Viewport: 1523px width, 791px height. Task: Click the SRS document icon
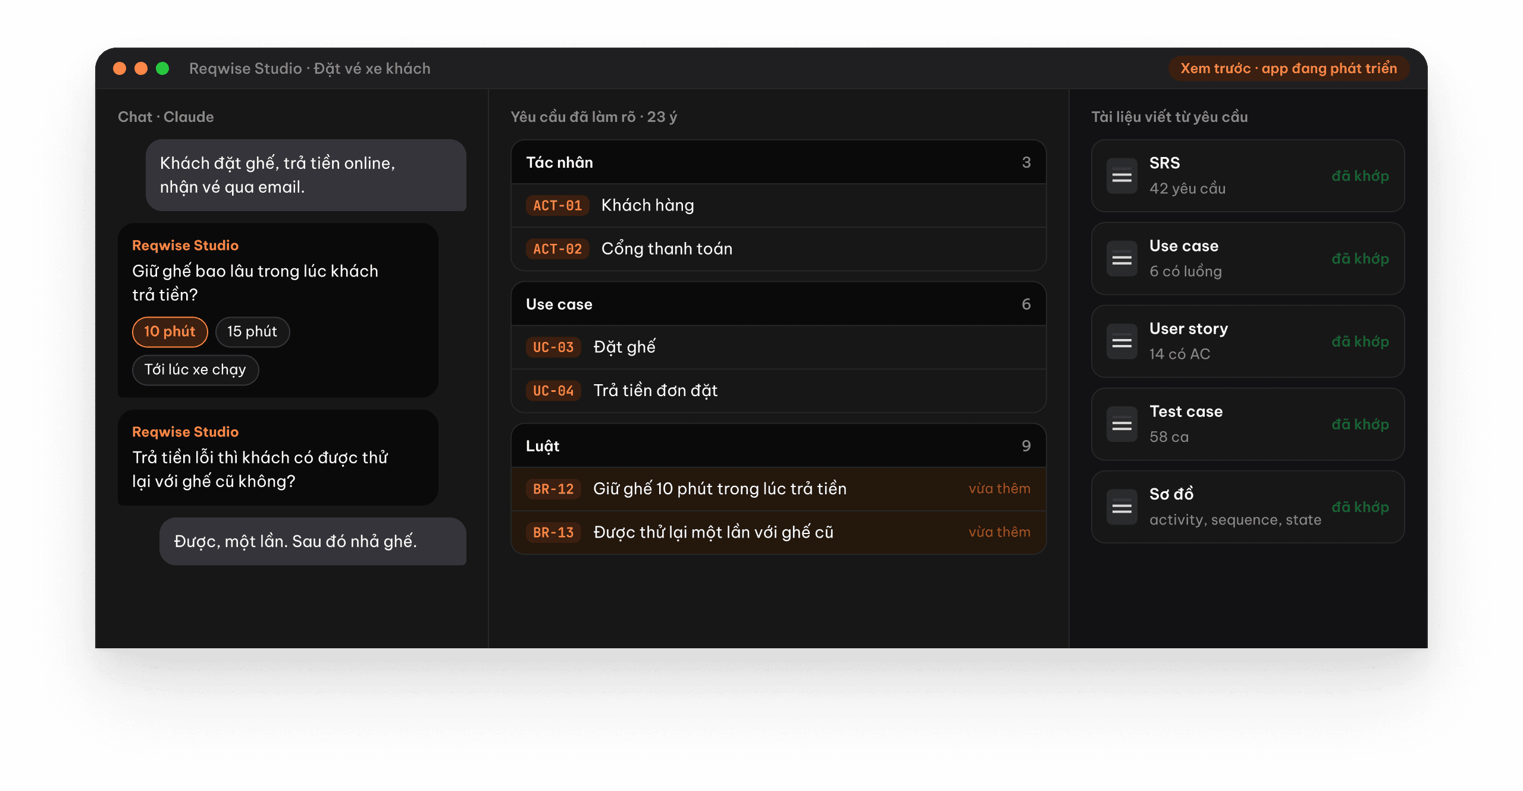tap(1121, 176)
